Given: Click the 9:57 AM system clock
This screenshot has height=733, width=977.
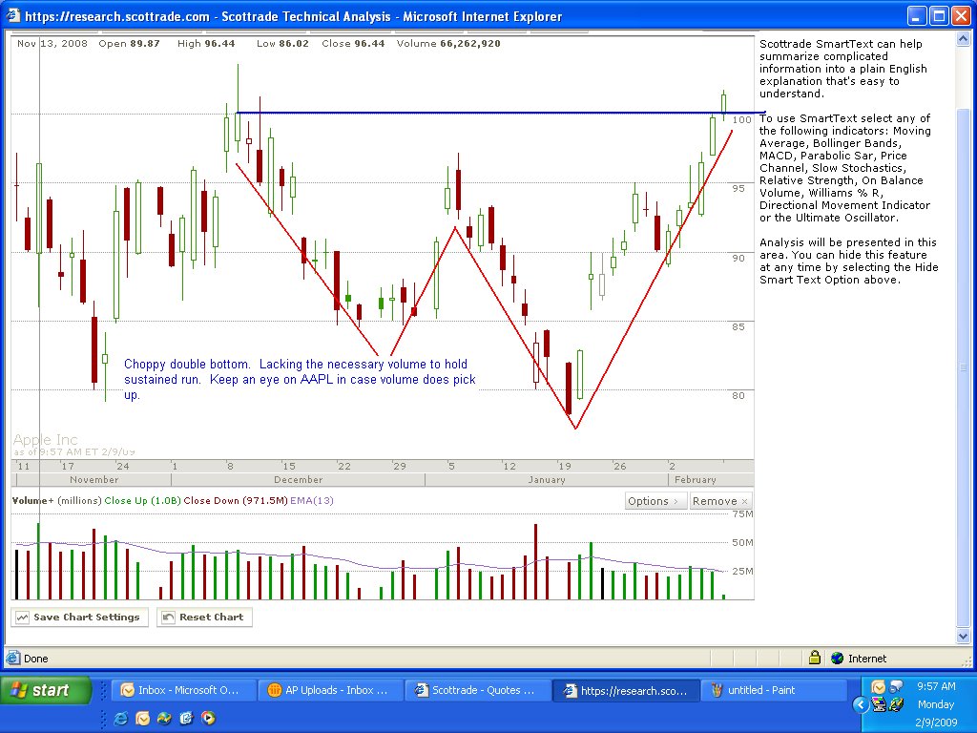Looking at the screenshot, I should point(936,686).
